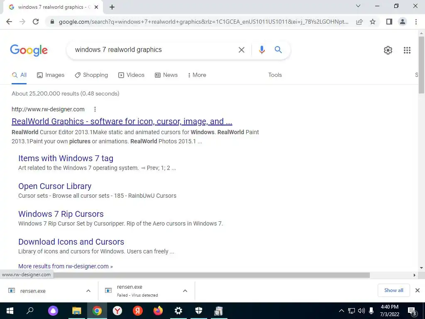Open Chrome's three-dot menu
Image resolution: width=425 pixels, height=319 pixels.
point(416,22)
